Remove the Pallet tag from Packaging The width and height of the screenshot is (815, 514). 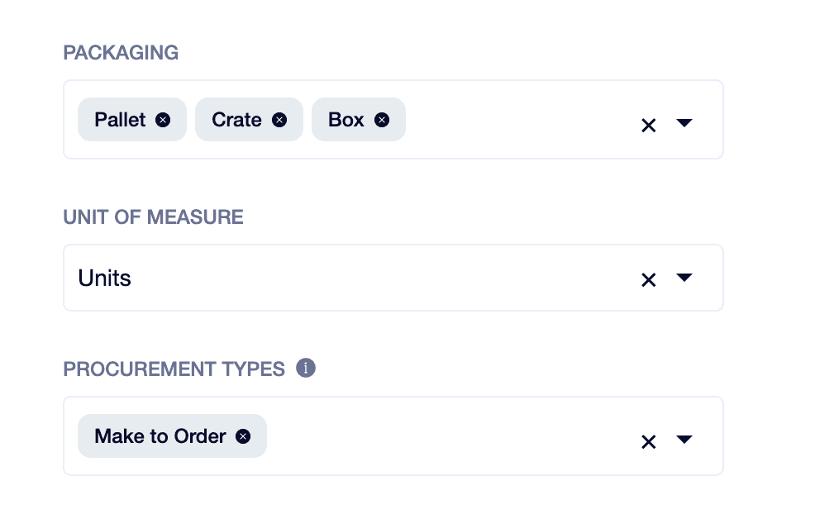pyautogui.click(x=163, y=120)
